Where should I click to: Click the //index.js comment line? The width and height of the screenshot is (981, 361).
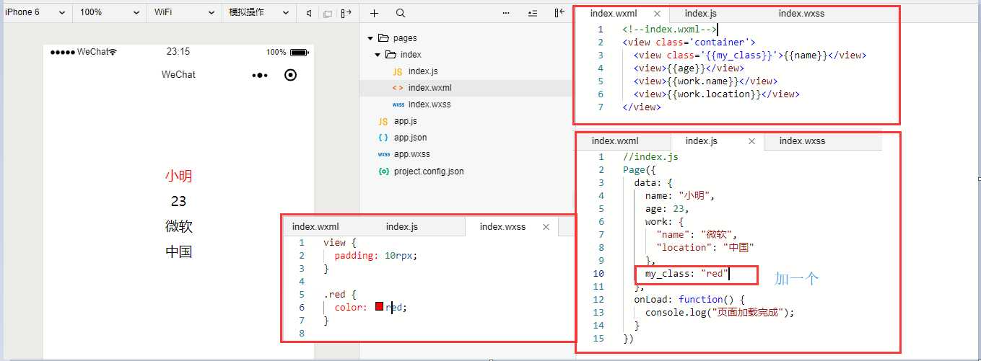coord(650,157)
